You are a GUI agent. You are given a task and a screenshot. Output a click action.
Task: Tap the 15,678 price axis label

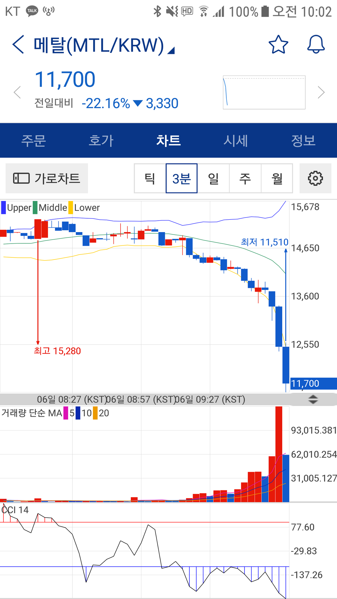(x=305, y=207)
